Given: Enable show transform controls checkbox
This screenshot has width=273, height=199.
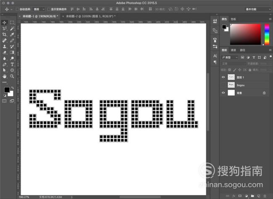Looking at the screenshot, I should point(49,9).
